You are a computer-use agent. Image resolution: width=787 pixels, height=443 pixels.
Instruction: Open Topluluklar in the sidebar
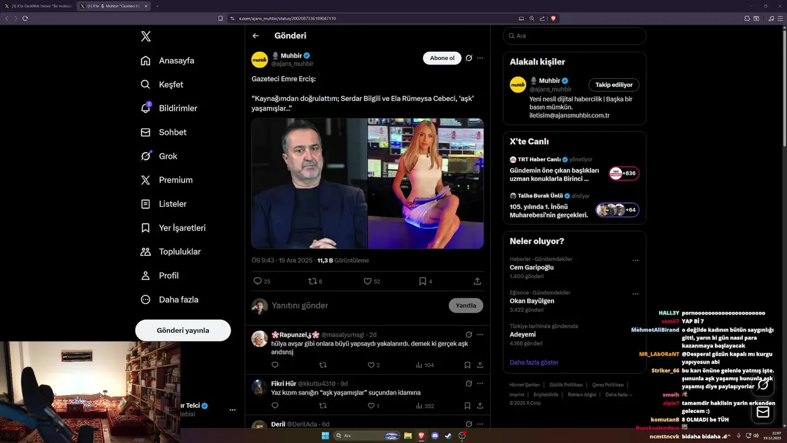coord(170,252)
